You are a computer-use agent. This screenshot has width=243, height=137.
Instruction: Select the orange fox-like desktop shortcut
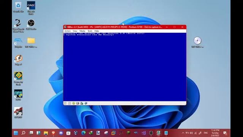pos(18,60)
